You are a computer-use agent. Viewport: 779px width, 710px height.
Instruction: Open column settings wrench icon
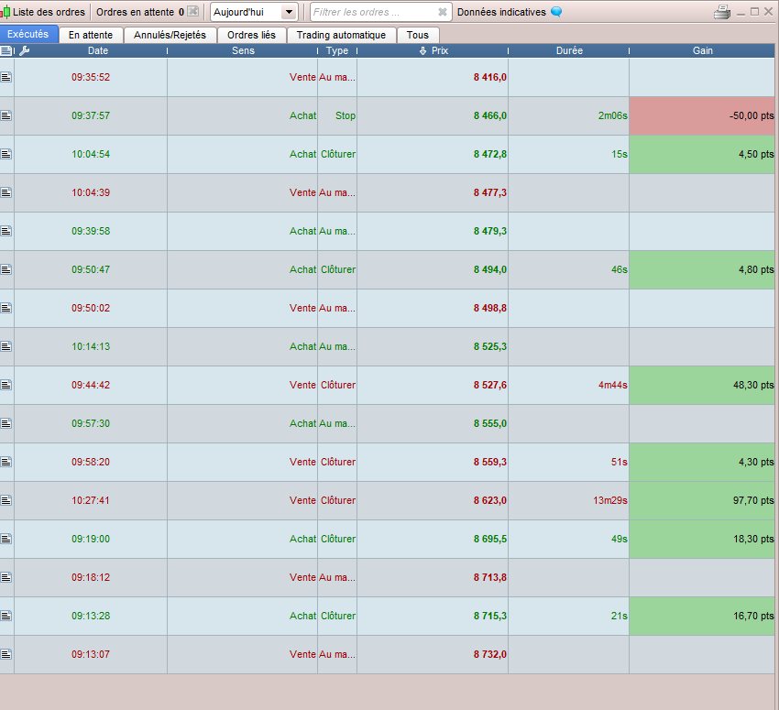[x=25, y=50]
